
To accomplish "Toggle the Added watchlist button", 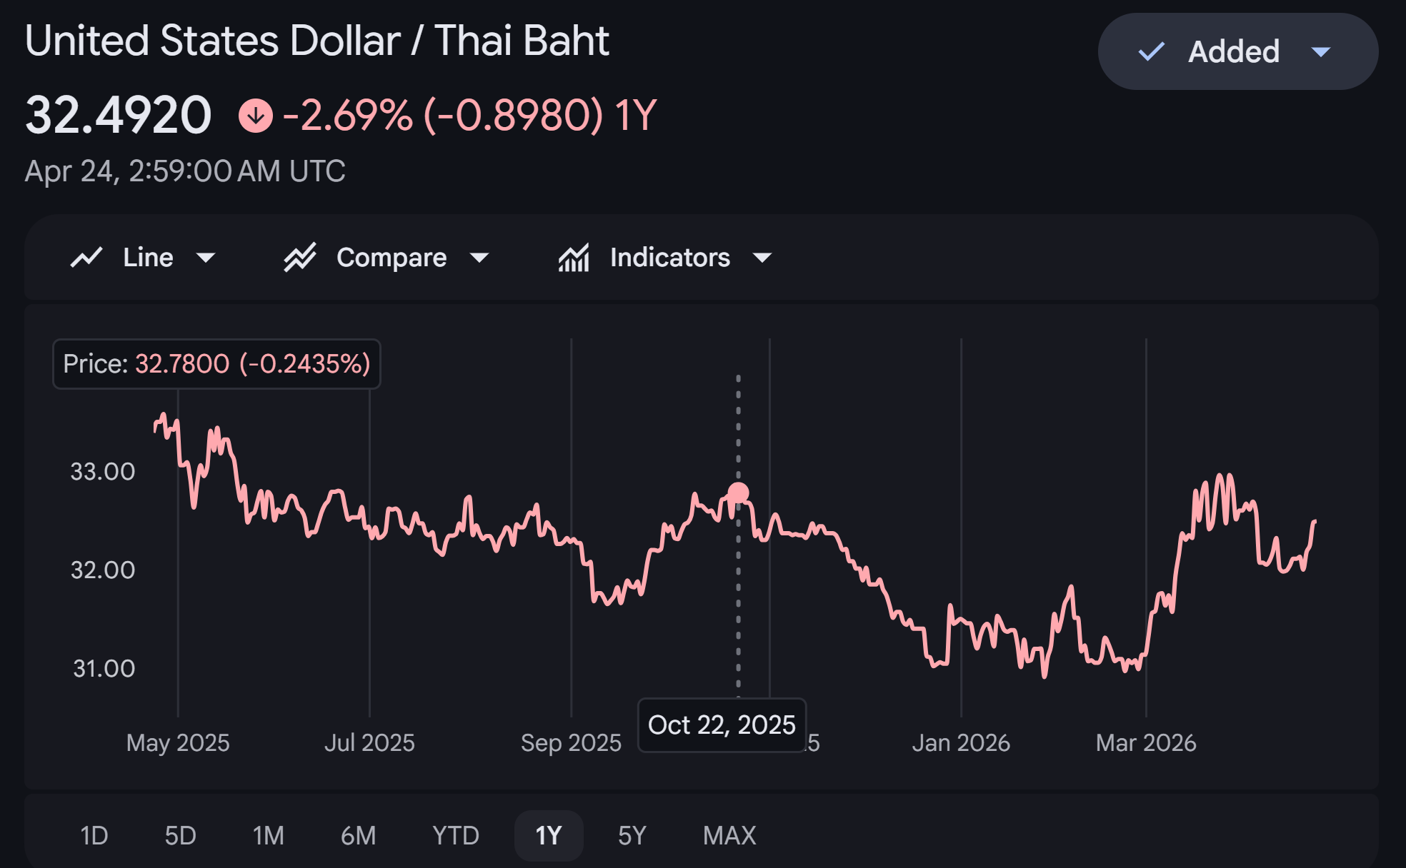I will (x=1233, y=51).
